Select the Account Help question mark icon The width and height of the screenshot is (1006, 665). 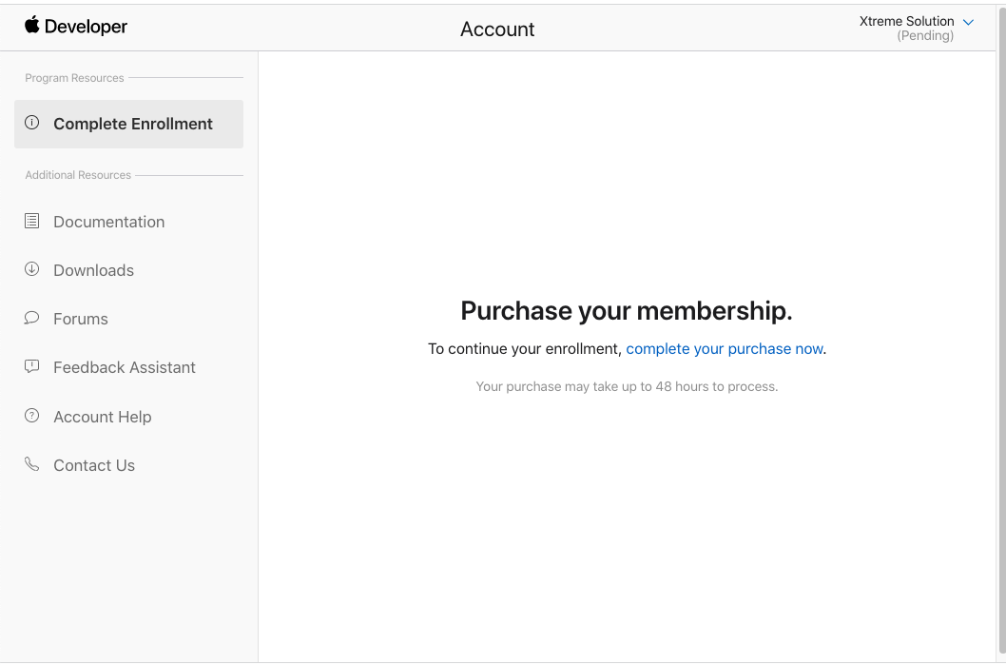click(x=31, y=416)
